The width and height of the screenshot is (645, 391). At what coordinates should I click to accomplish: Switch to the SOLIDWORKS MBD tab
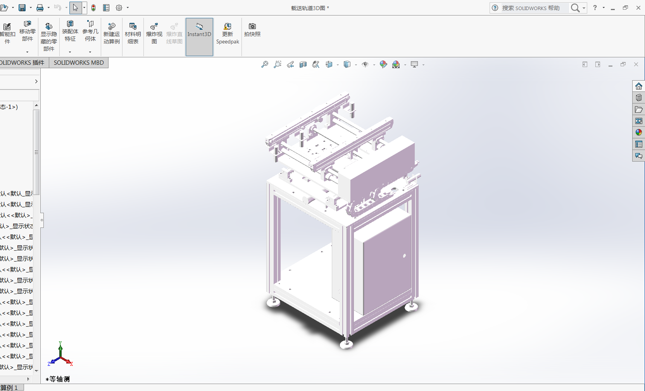[x=79, y=62]
